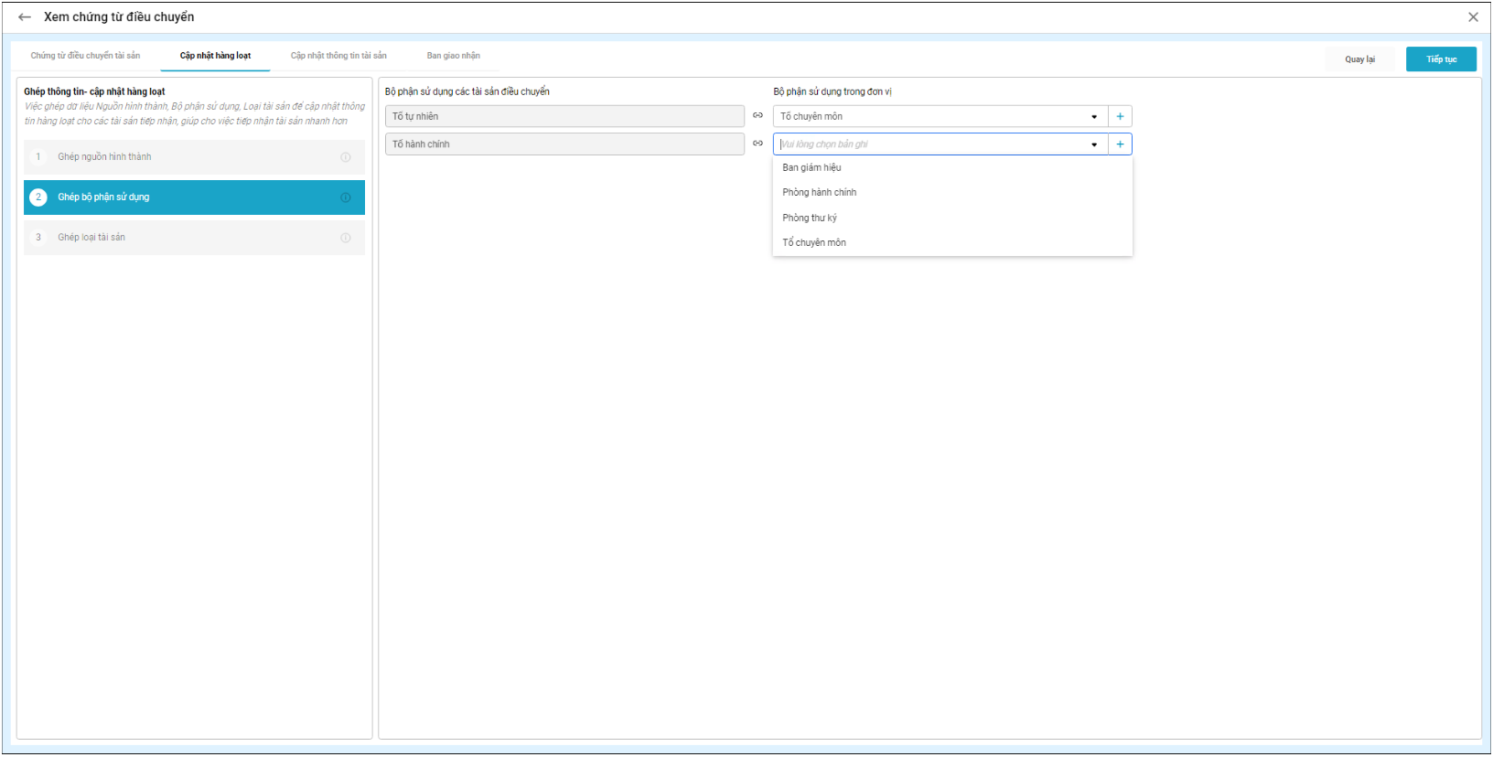The height and width of the screenshot is (757, 1493).
Task: Click the link icon beside Tổ hành chính
Action: click(757, 144)
